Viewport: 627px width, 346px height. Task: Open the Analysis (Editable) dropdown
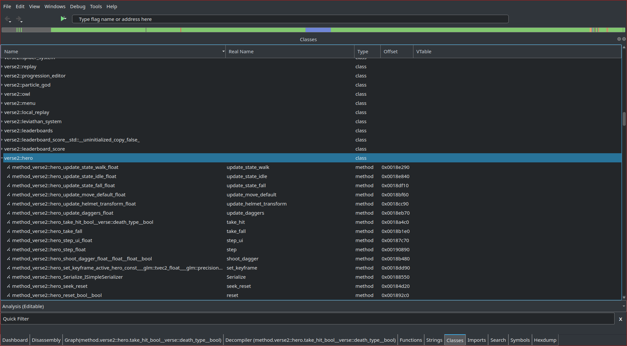(x=313, y=306)
